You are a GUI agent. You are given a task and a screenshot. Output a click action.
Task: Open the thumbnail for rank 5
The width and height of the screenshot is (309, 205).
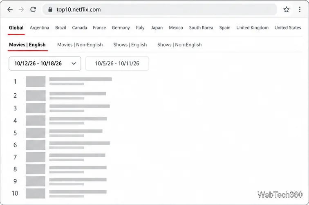click(x=36, y=133)
